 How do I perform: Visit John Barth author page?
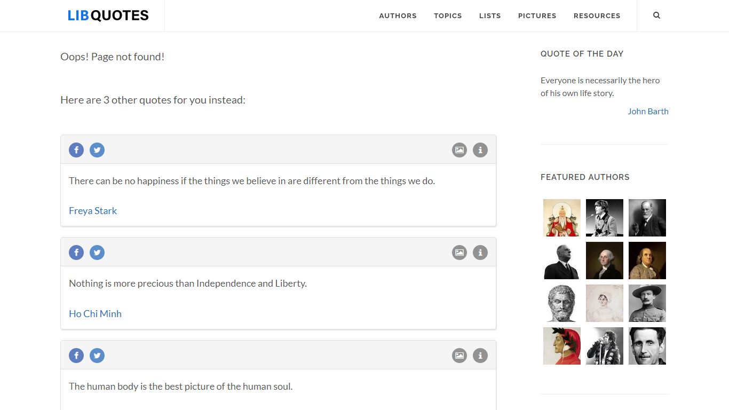pos(648,112)
